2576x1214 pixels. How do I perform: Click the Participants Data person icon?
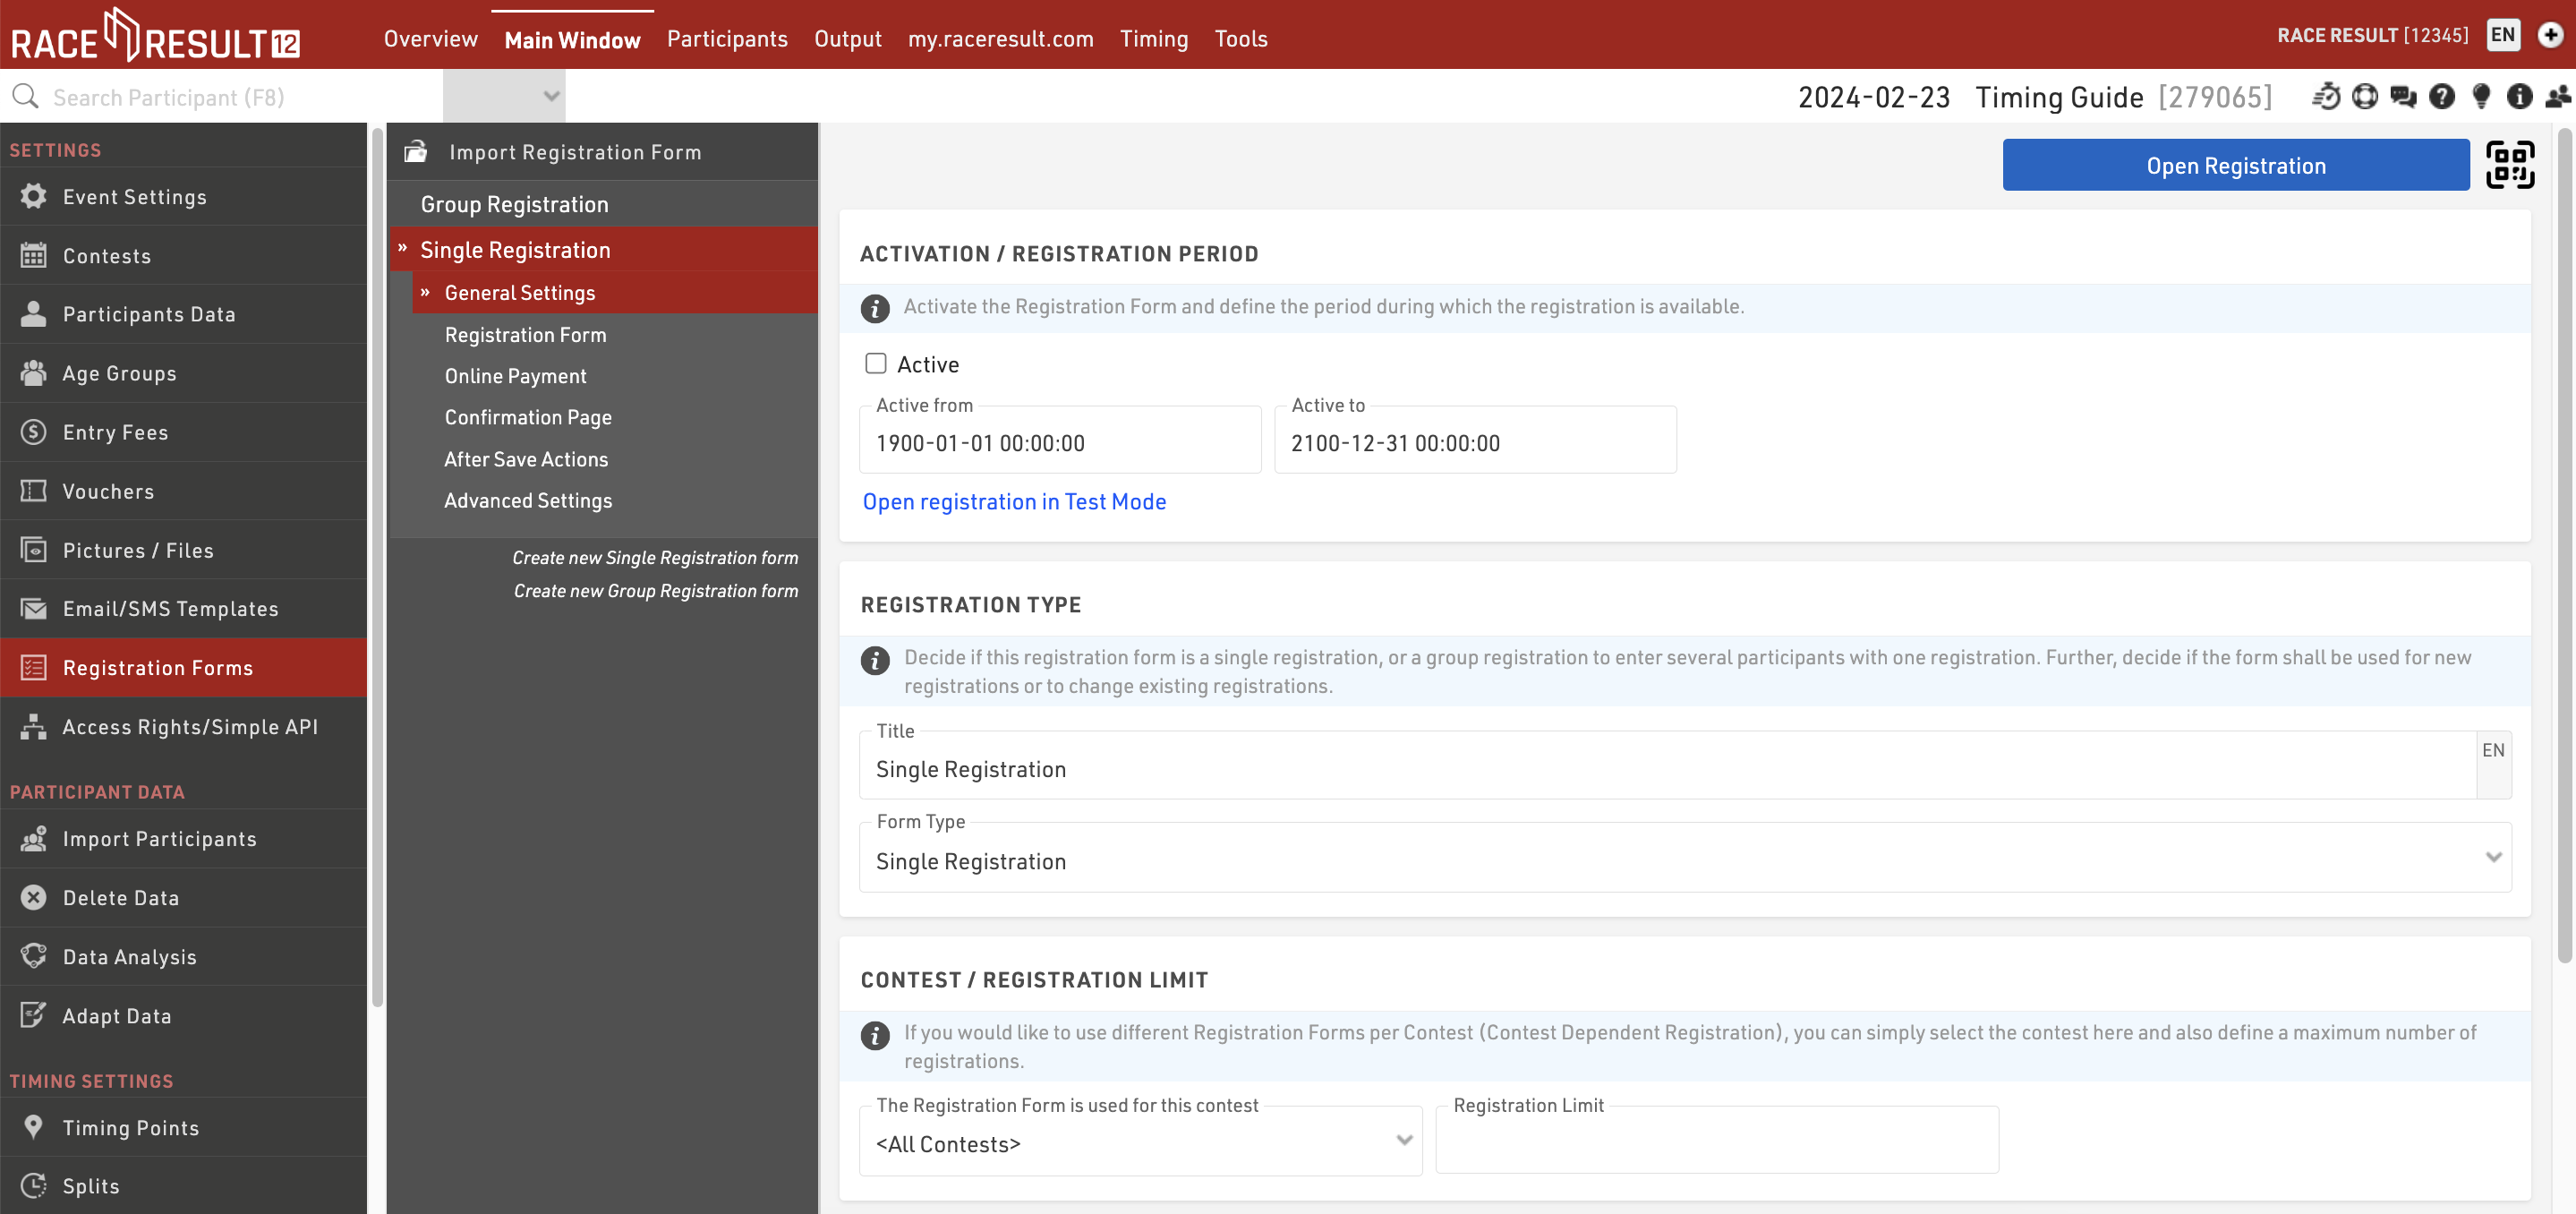tap(33, 314)
